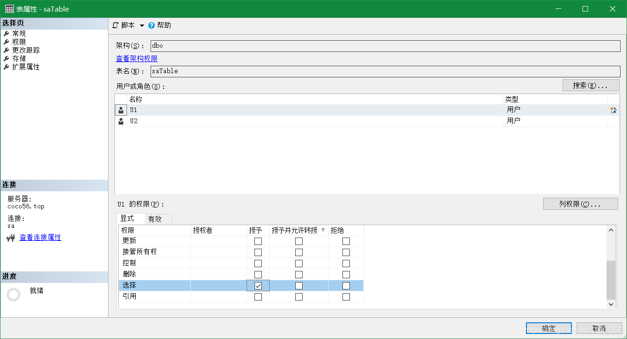Click the 取消 button
Screen dimensions: 627x339
tap(599, 328)
